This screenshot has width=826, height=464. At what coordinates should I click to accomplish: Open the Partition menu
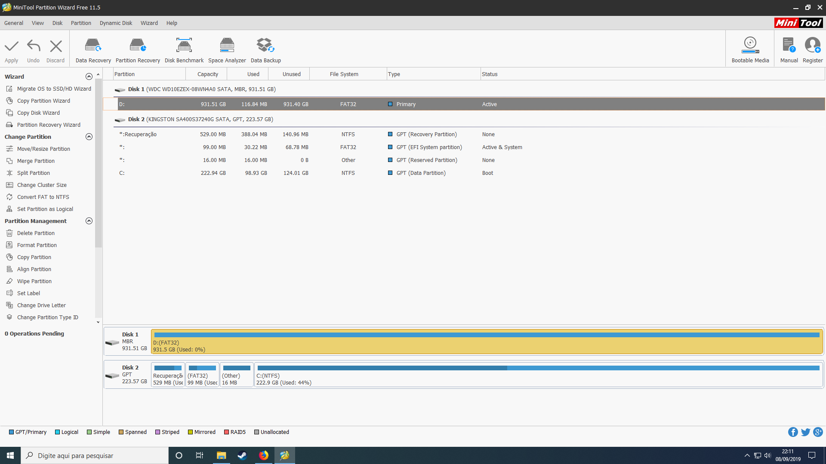point(81,23)
